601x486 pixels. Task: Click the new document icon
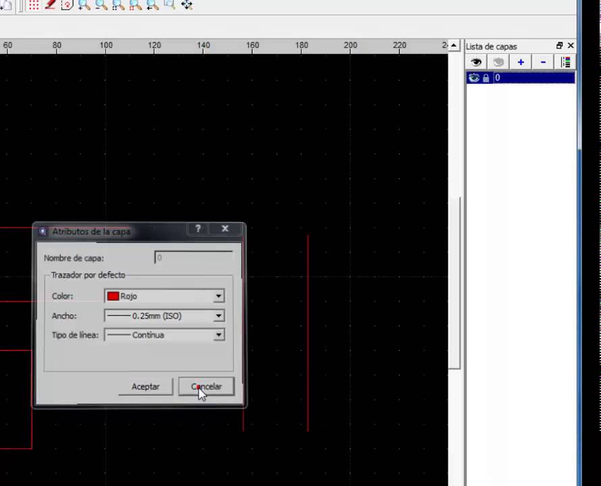7,5
